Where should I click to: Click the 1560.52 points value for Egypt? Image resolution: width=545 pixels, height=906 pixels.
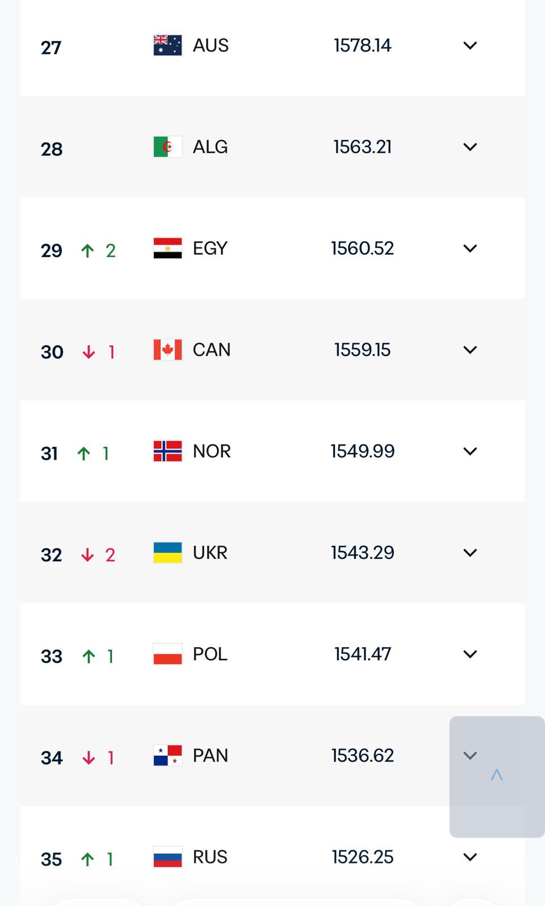[362, 248]
